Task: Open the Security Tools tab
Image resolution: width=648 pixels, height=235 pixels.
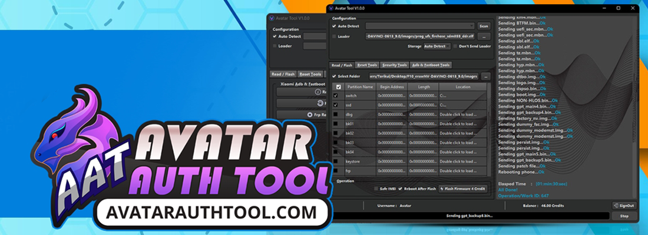Action: click(x=394, y=65)
